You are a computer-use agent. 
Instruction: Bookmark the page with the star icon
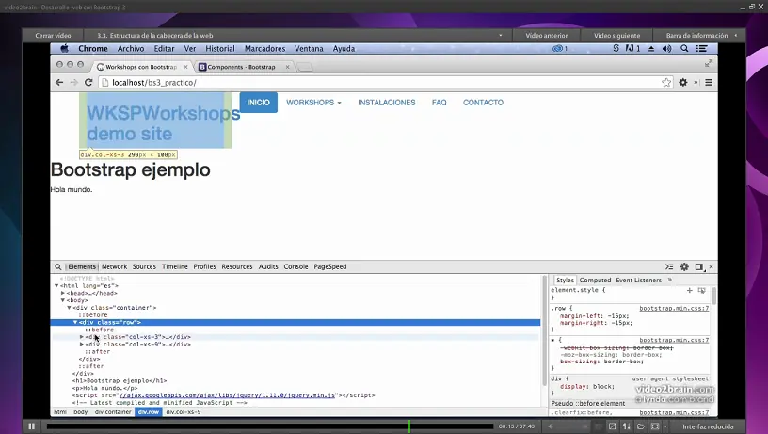(666, 82)
